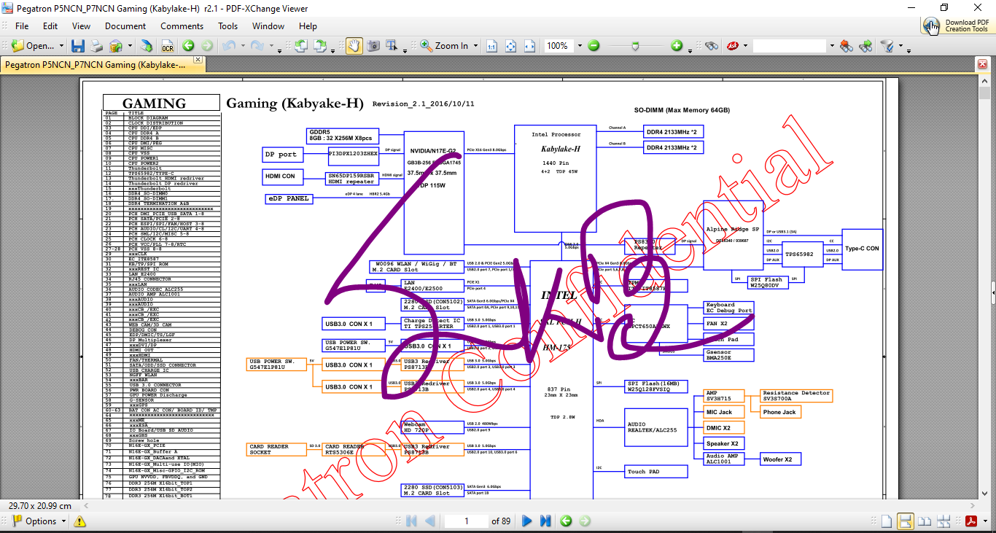Open the Comments menu

(182, 26)
